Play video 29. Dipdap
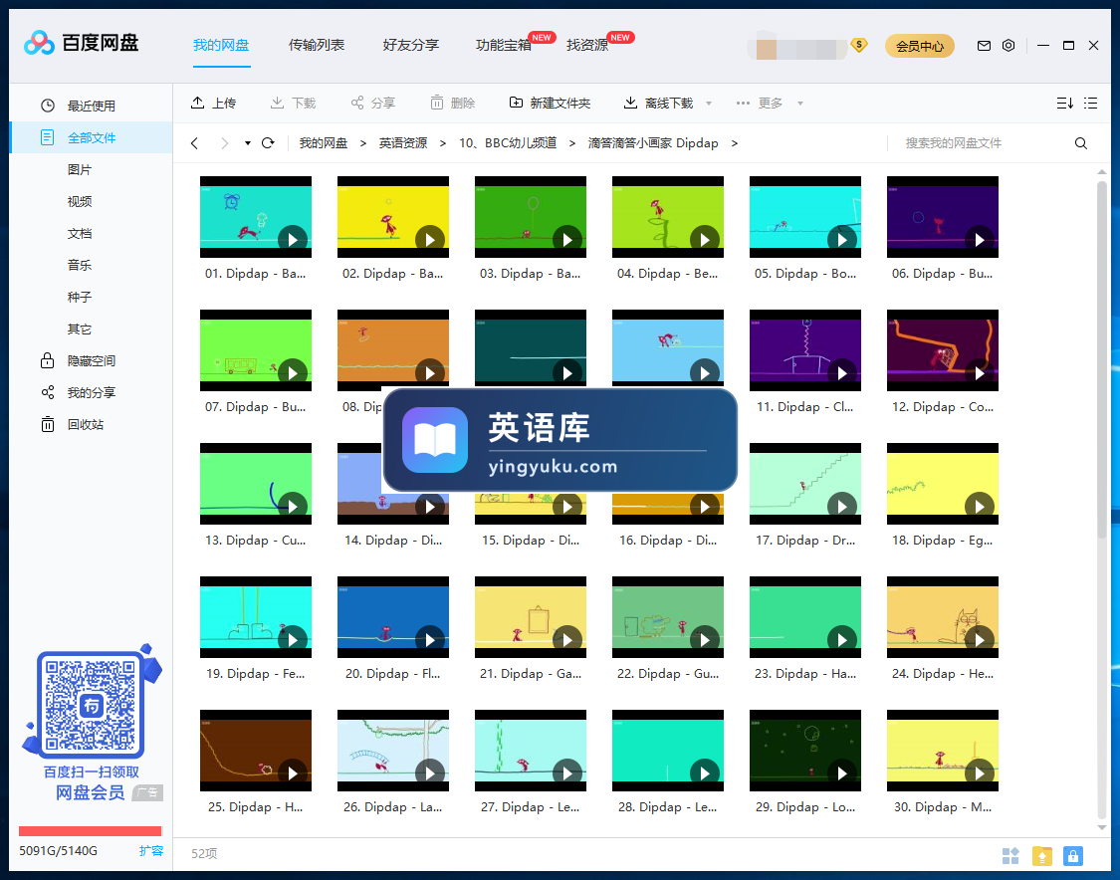This screenshot has width=1120, height=880. [x=842, y=772]
